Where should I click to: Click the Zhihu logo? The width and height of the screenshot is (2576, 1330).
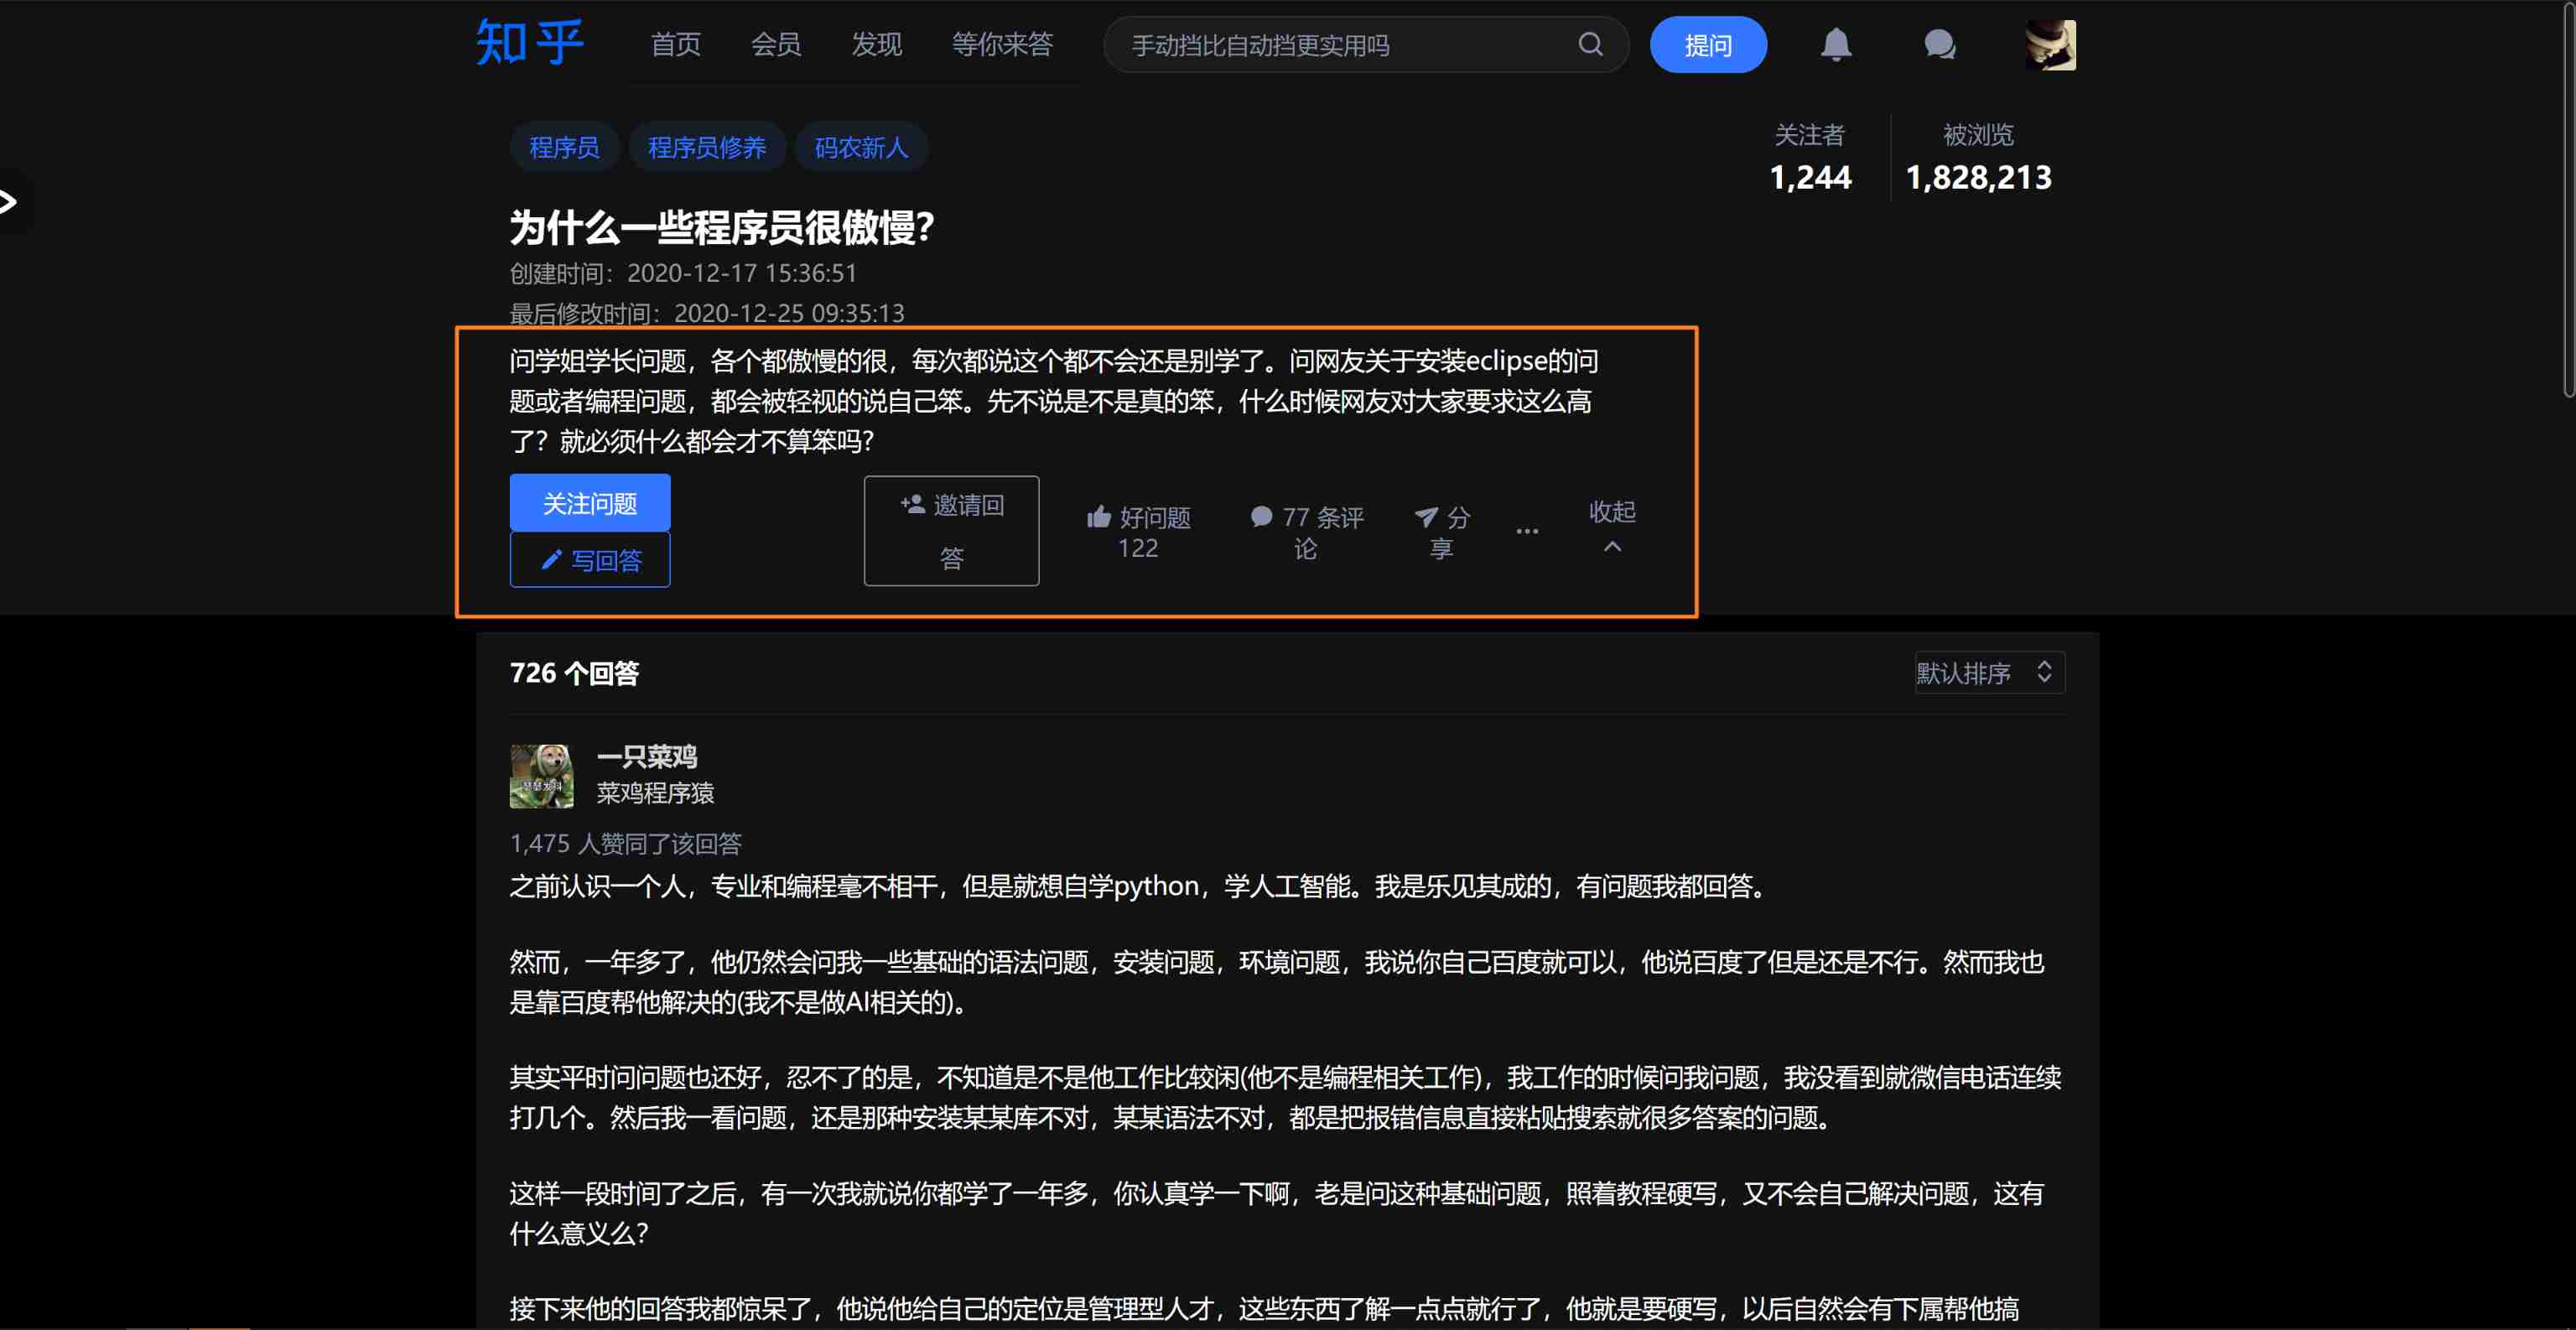pyautogui.click(x=528, y=43)
